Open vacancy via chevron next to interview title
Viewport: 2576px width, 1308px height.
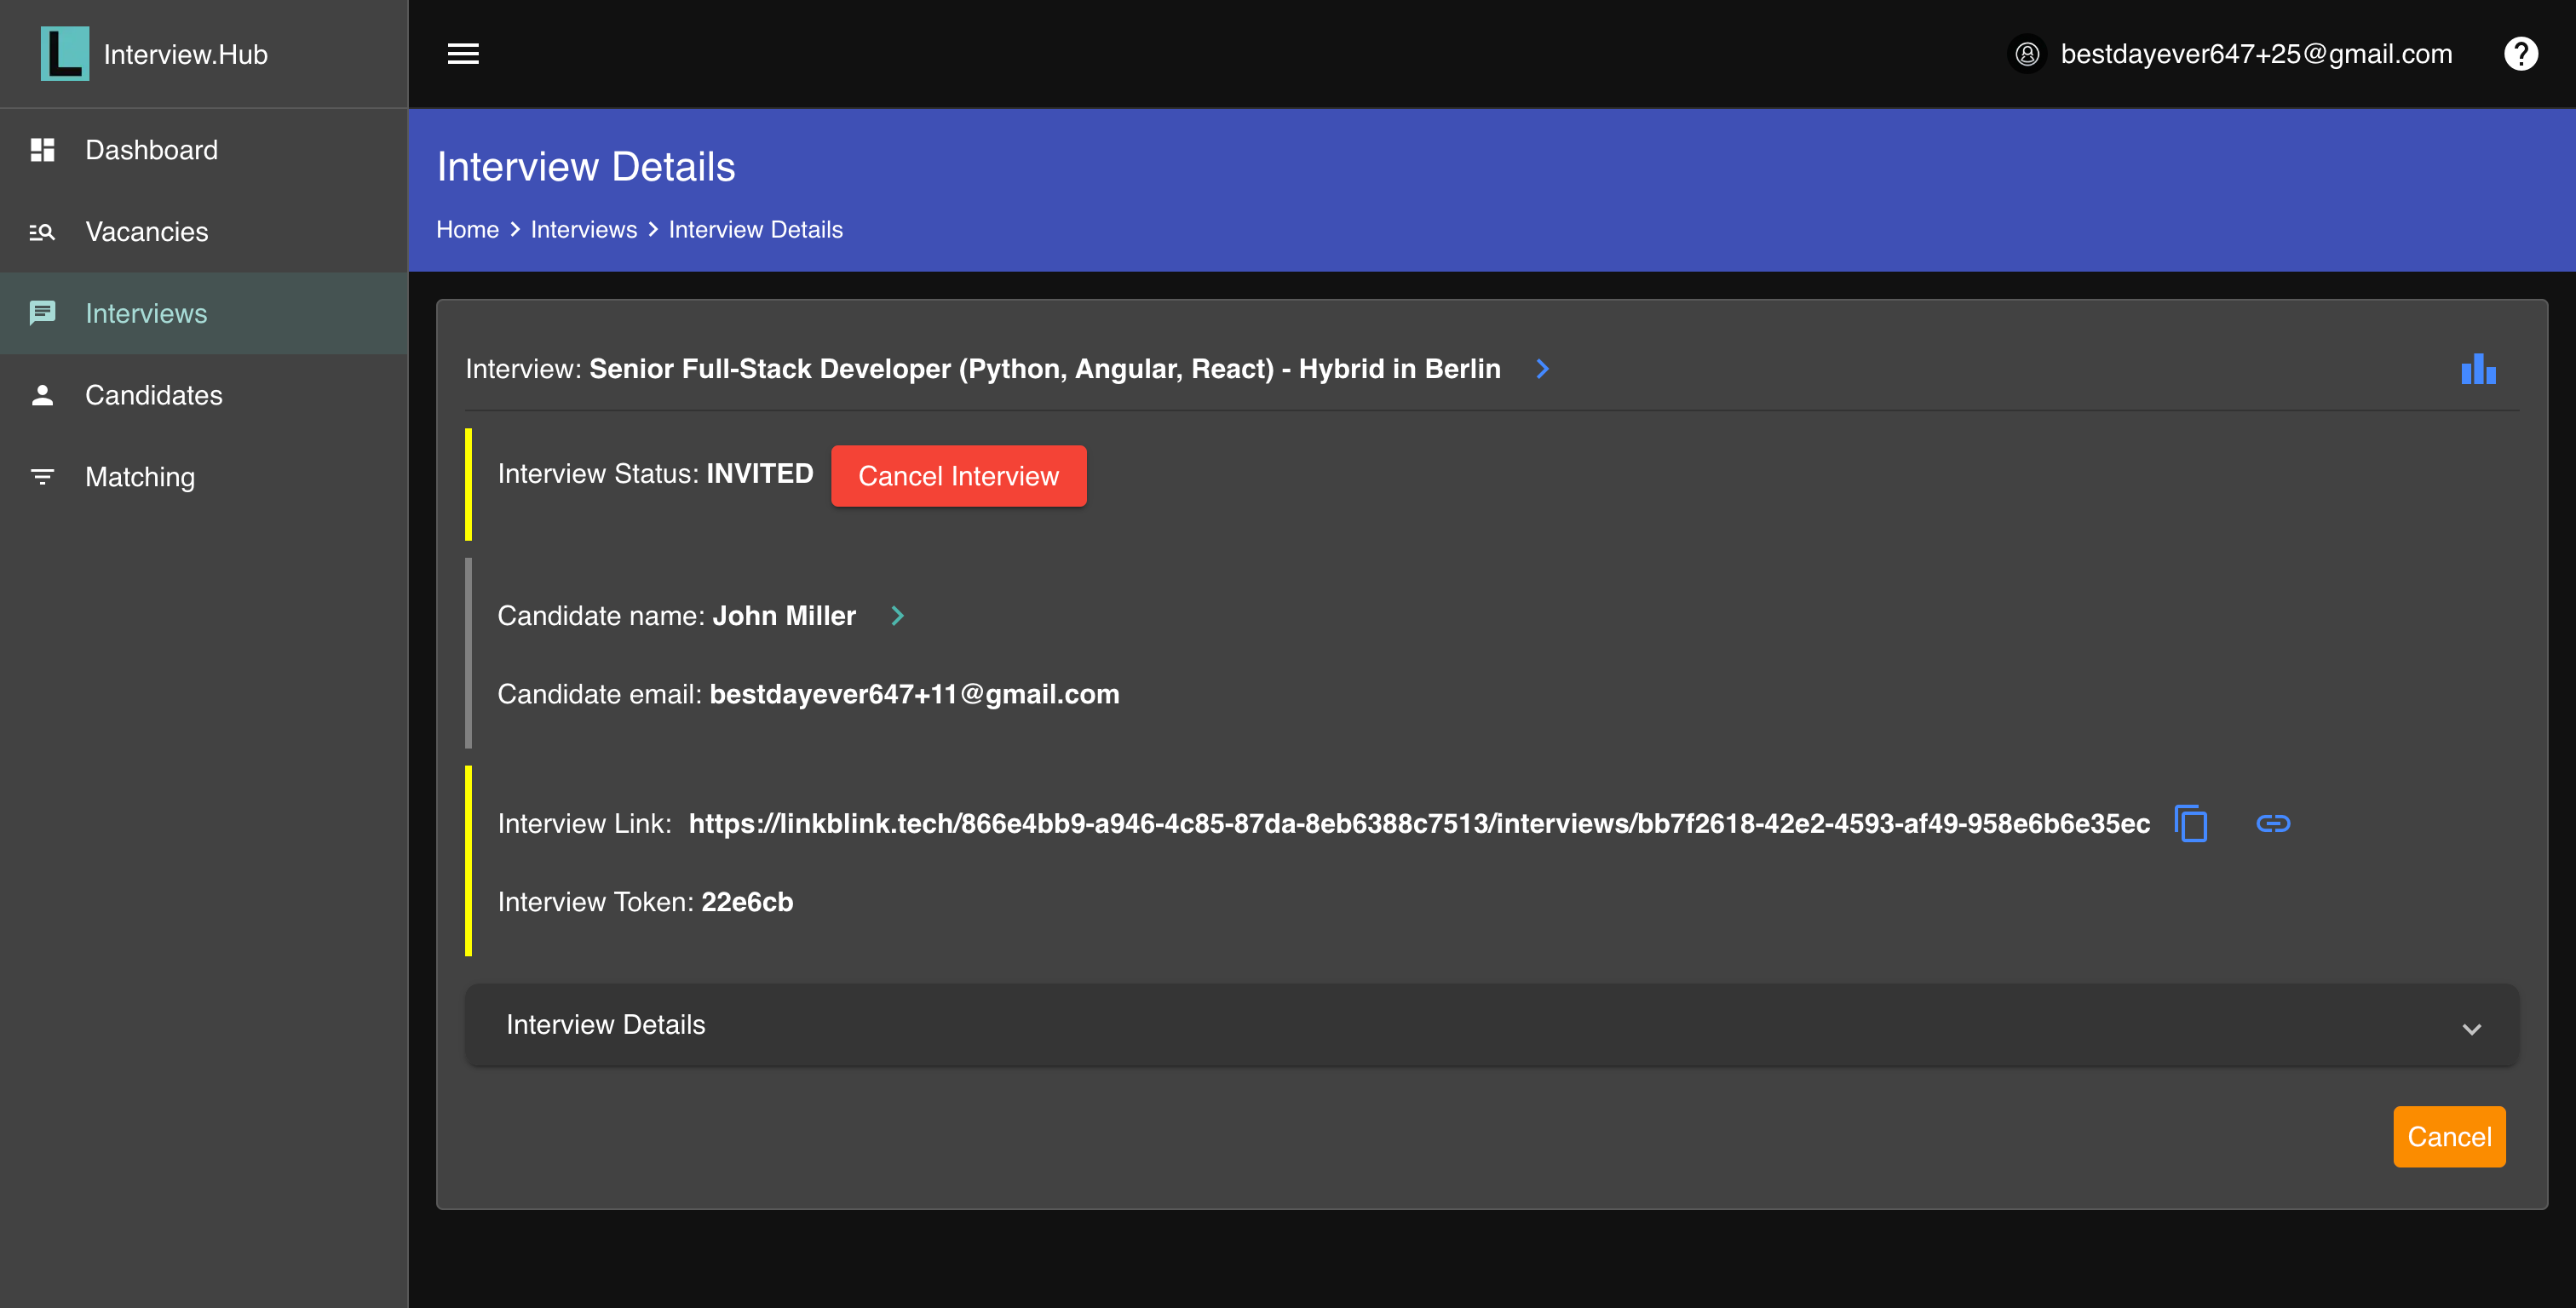point(1542,369)
